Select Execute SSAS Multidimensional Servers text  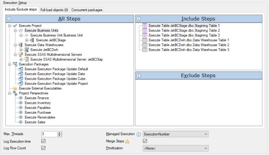(x=53, y=54)
